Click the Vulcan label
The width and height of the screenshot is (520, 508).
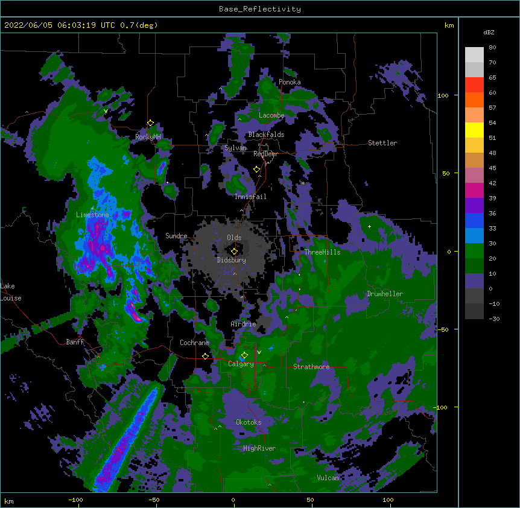pyautogui.click(x=328, y=478)
